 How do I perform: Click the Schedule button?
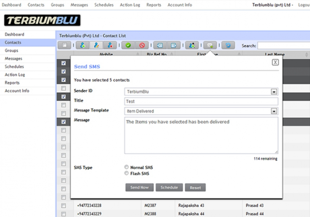click(x=169, y=187)
